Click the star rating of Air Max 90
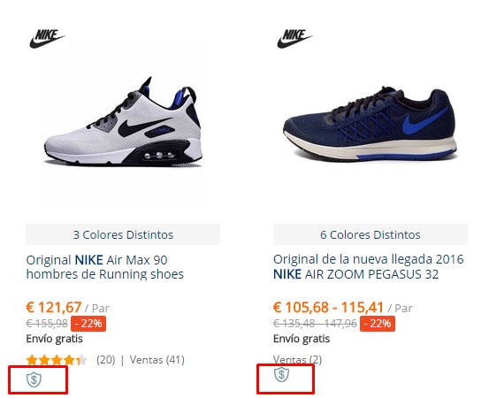The image size is (489, 398). 57,360
